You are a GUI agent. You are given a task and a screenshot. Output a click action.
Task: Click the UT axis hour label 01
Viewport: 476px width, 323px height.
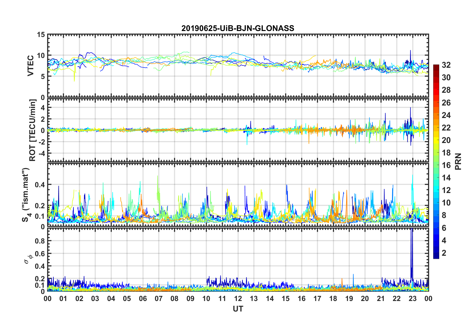pos(63,299)
